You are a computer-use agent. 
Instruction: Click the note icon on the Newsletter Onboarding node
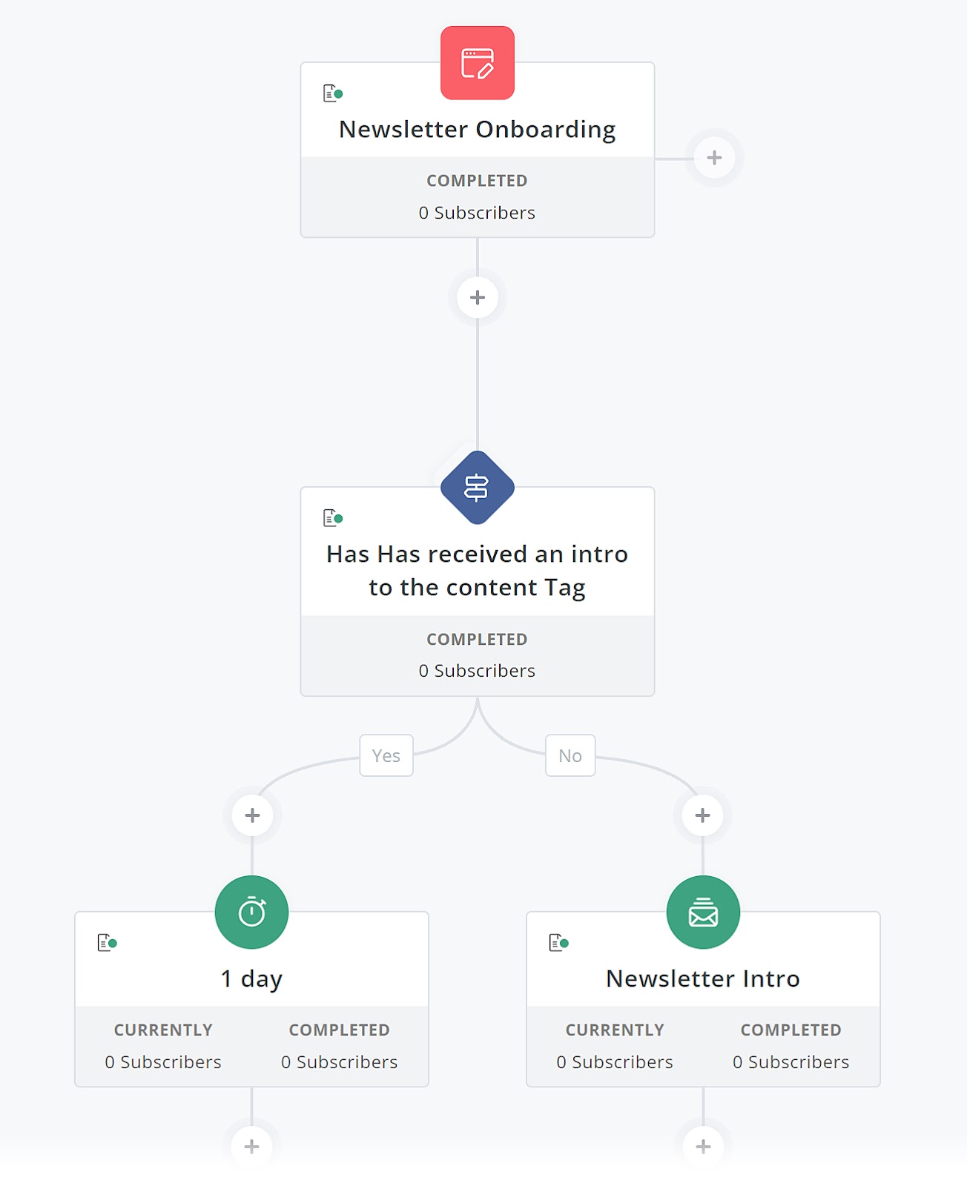click(x=331, y=92)
